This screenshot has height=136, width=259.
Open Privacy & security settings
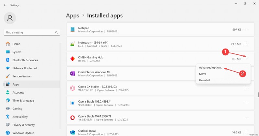tap(32, 125)
